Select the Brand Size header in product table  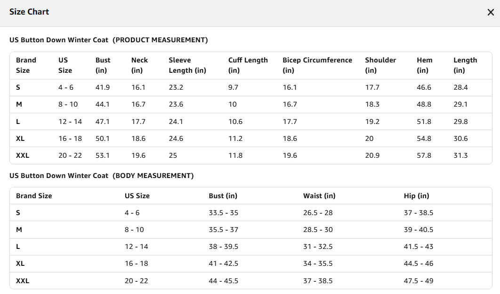26,65
